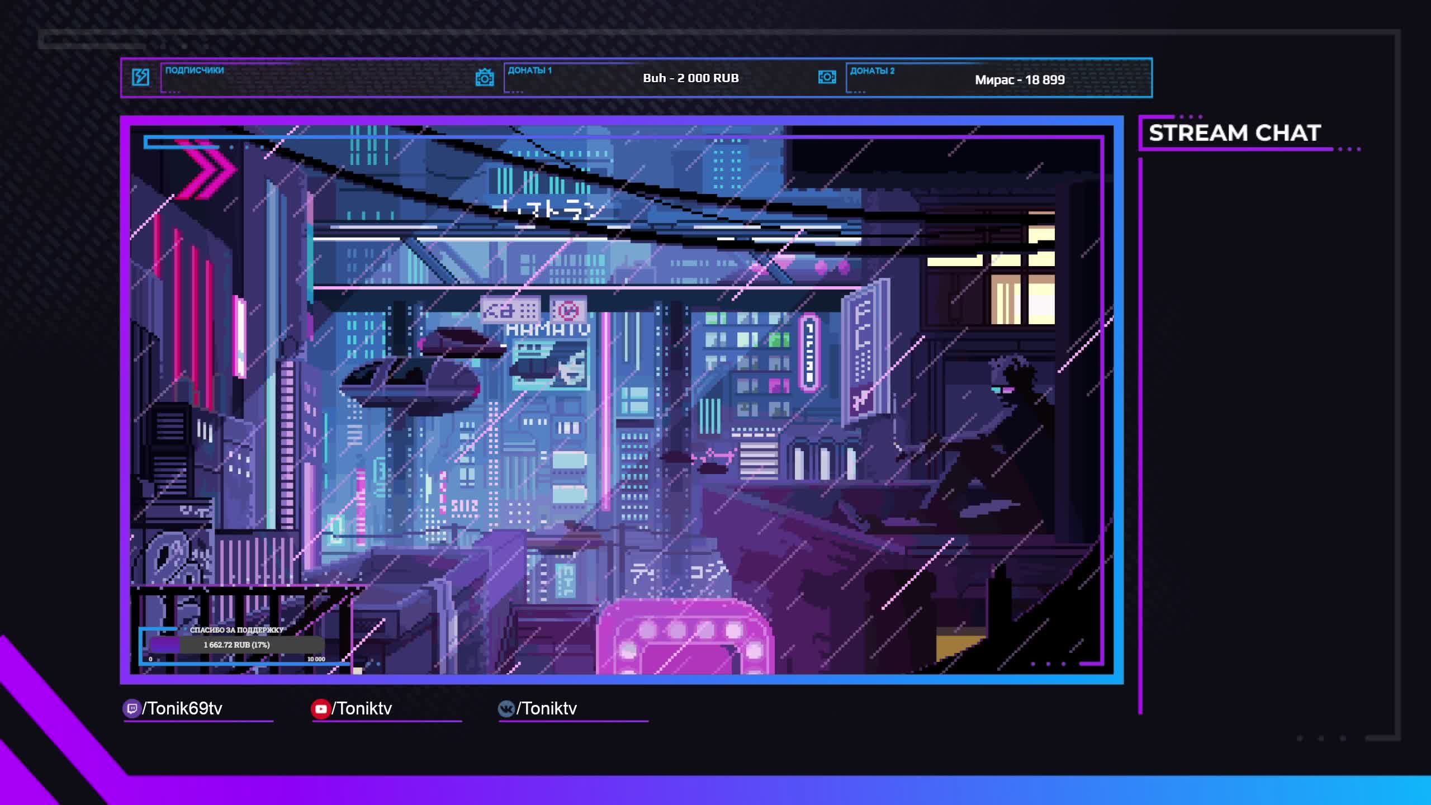
Task: Click the donation goal progress bar
Action: click(x=236, y=645)
